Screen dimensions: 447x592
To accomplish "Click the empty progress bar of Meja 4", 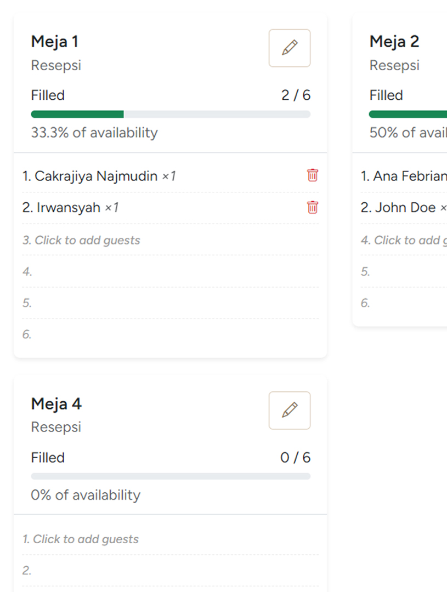I will point(170,476).
